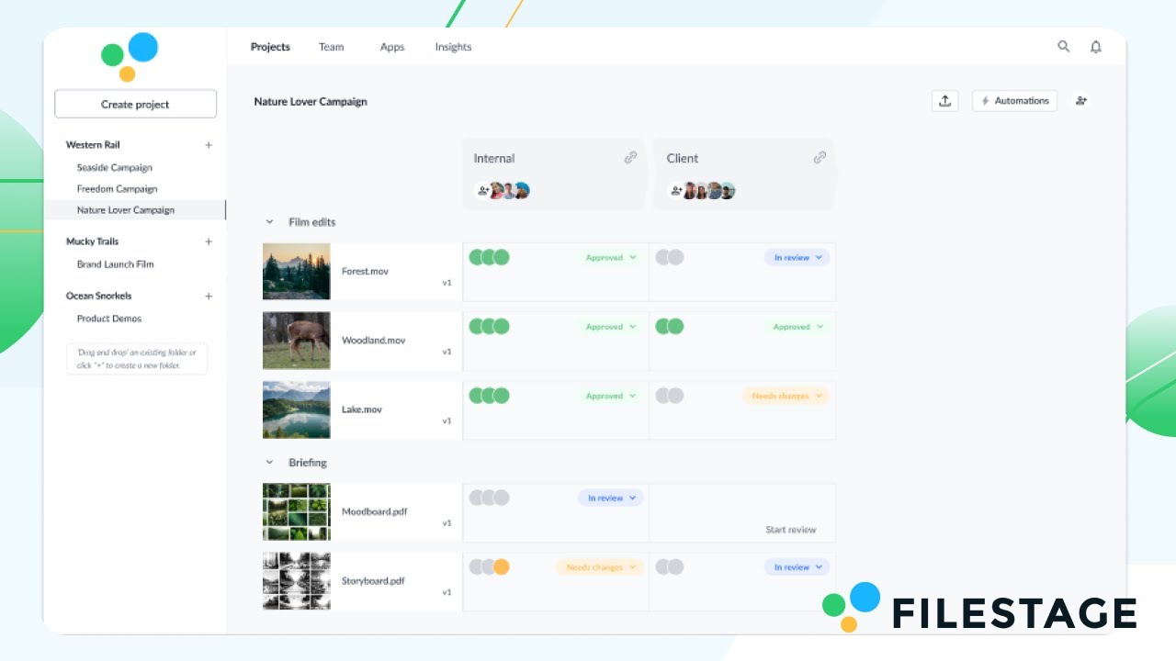
Task: Click the Filestage logo in the sidebar
Action: click(130, 57)
